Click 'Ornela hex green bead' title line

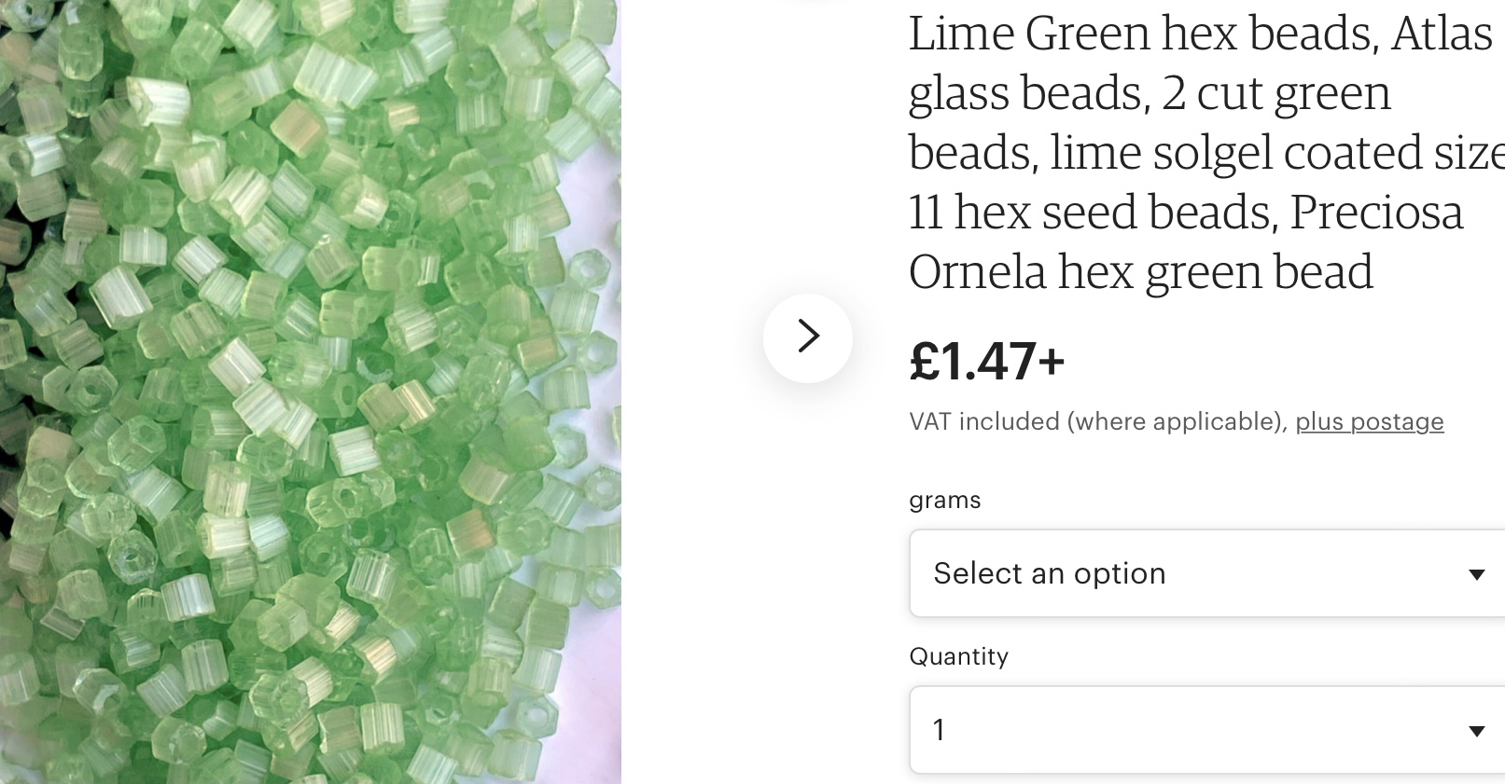[1140, 272]
